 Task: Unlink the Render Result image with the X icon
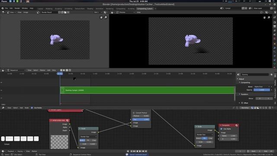[x=68, y=13]
